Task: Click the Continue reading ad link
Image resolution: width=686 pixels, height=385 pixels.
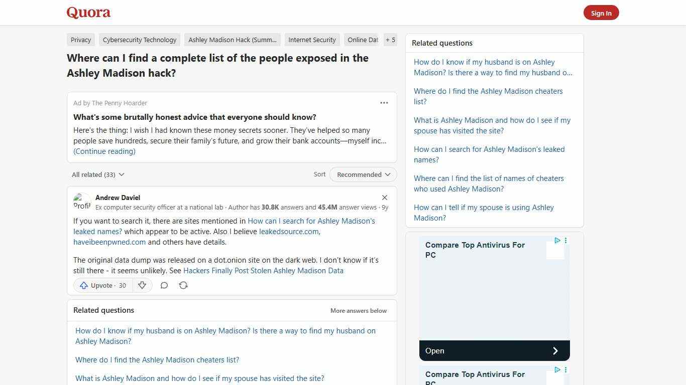Action: tap(104, 151)
